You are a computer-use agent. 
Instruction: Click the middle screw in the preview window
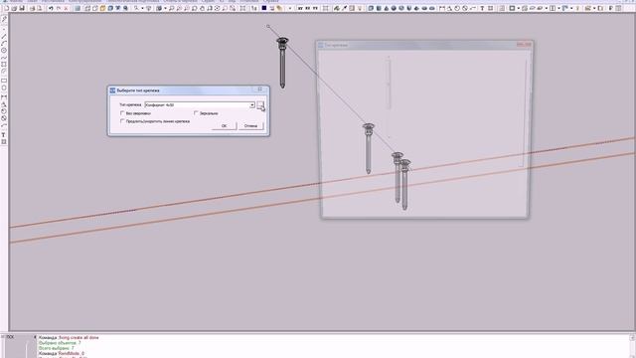tap(397, 177)
